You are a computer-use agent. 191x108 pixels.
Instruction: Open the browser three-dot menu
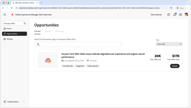188,8
